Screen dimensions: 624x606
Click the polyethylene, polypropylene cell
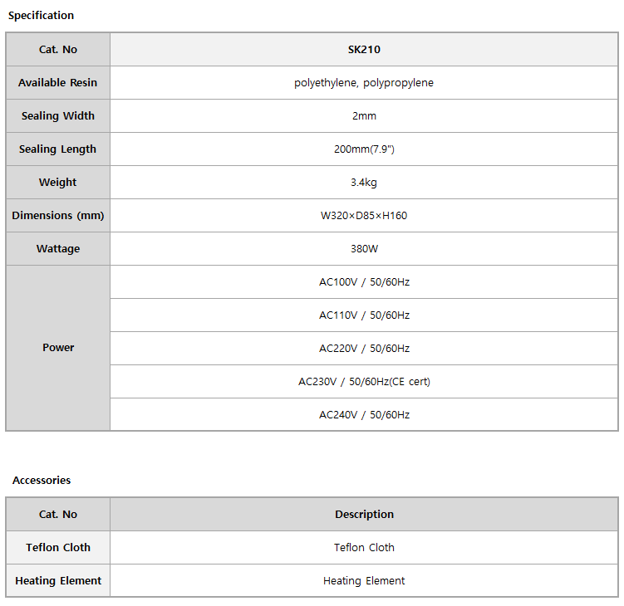(x=364, y=83)
